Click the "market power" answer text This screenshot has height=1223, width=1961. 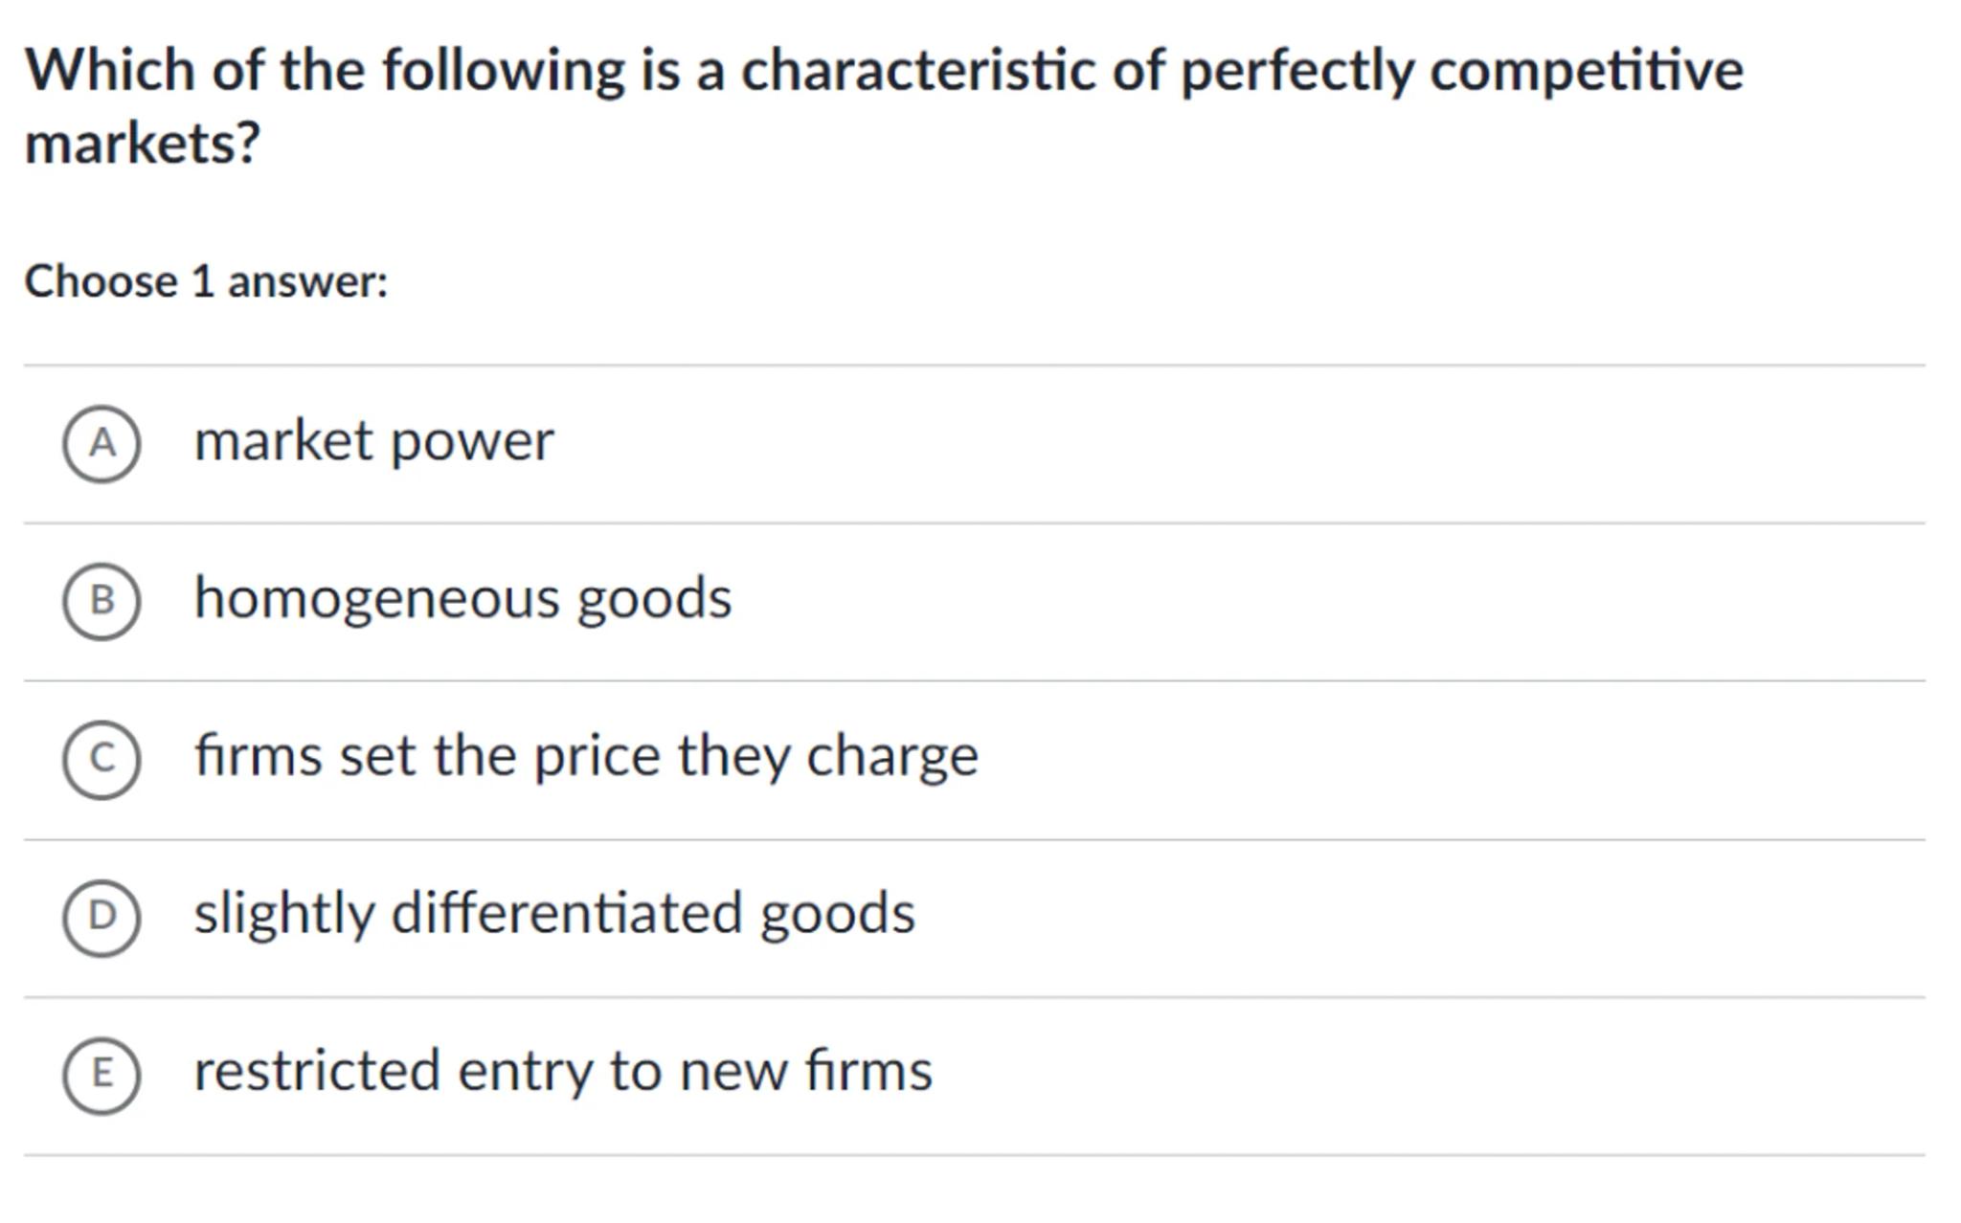coord(373,442)
